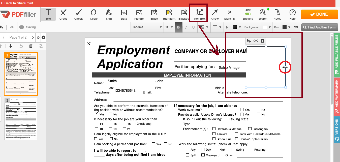Open the Tahoma font dropdown
Screen dimensions: 340x162
[x=147, y=27]
